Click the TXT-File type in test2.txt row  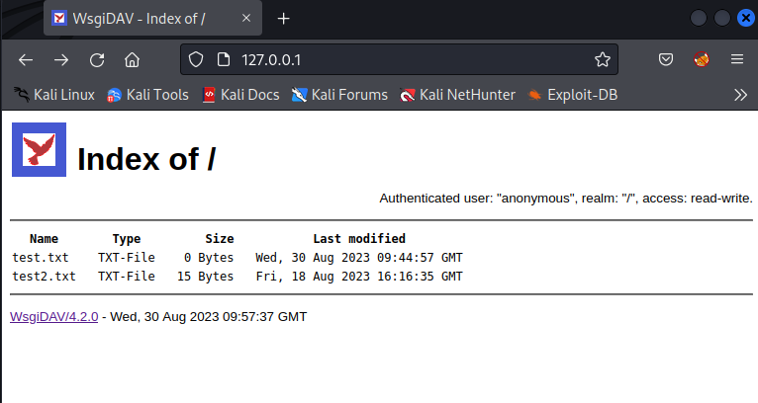pyautogui.click(x=127, y=277)
